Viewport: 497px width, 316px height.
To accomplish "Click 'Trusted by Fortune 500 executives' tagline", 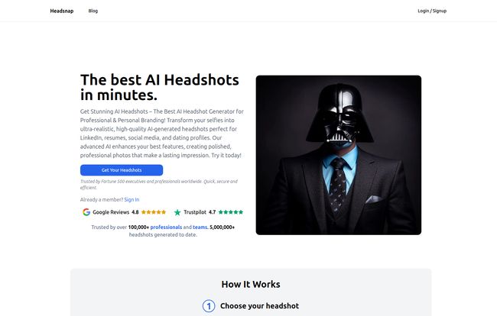I will coord(159,185).
